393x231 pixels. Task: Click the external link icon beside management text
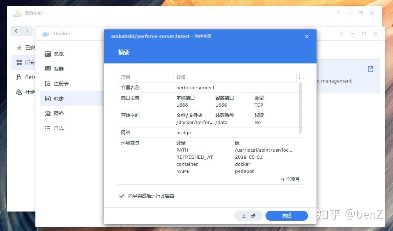(370, 69)
